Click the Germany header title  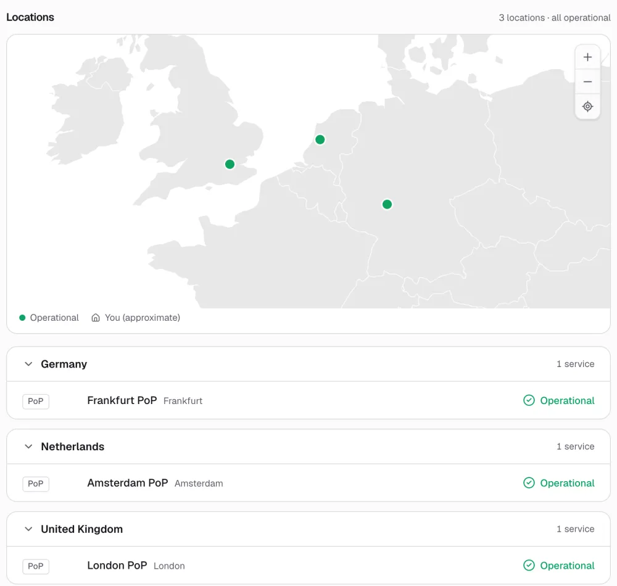(64, 364)
